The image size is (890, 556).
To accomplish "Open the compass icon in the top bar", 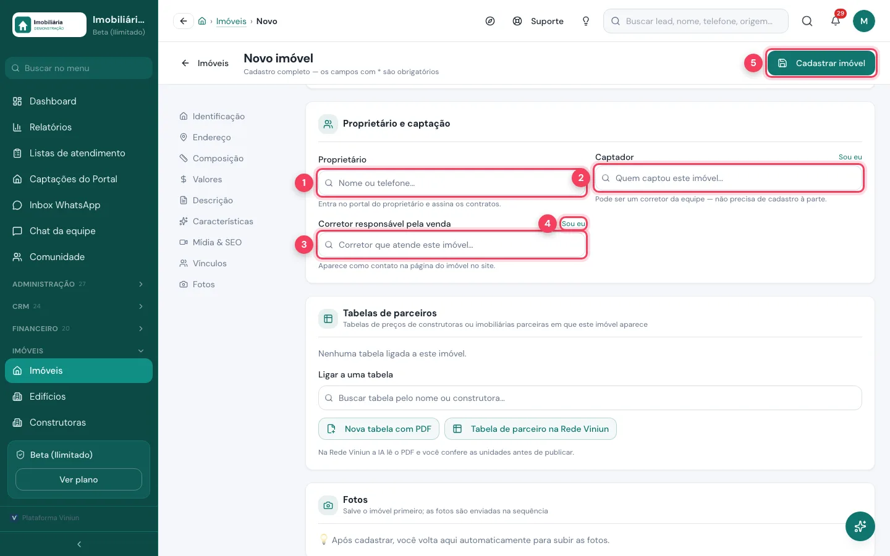I will tap(490, 21).
